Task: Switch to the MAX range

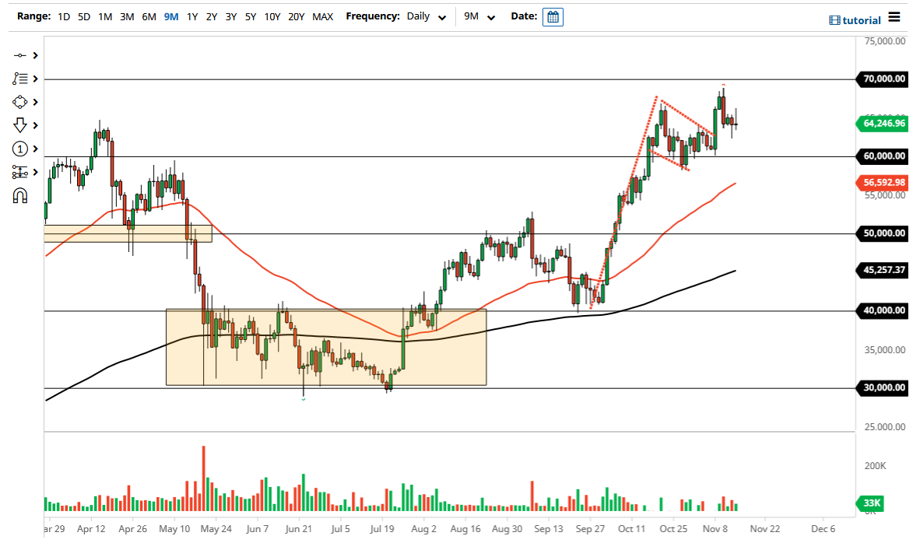Action: 323,16
